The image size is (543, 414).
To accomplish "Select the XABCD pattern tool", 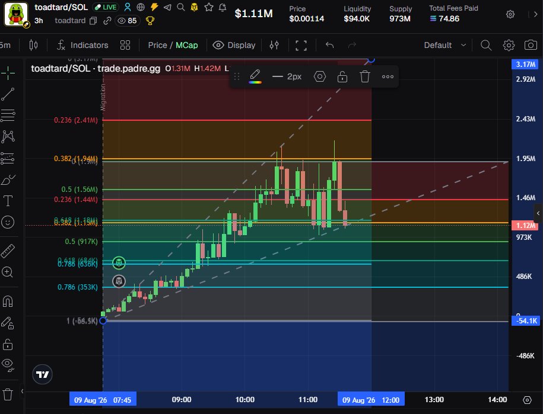I will pyautogui.click(x=8, y=137).
